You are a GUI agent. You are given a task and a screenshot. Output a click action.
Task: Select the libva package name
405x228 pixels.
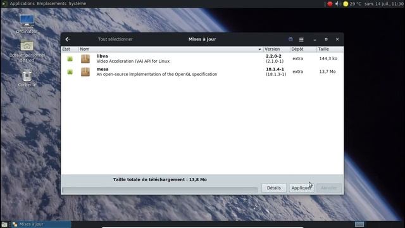(102, 56)
